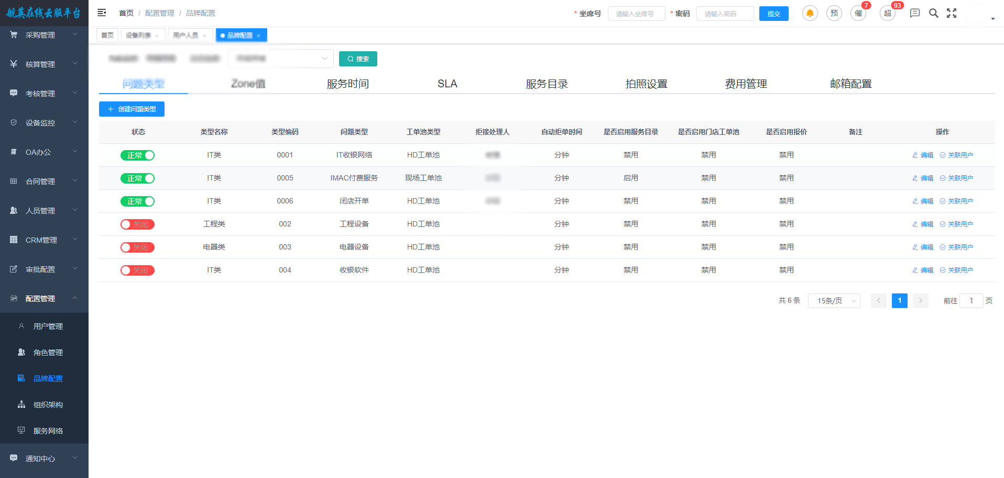
Task: Collapse the 配置管理 sidebar menu
Action: [44, 299]
